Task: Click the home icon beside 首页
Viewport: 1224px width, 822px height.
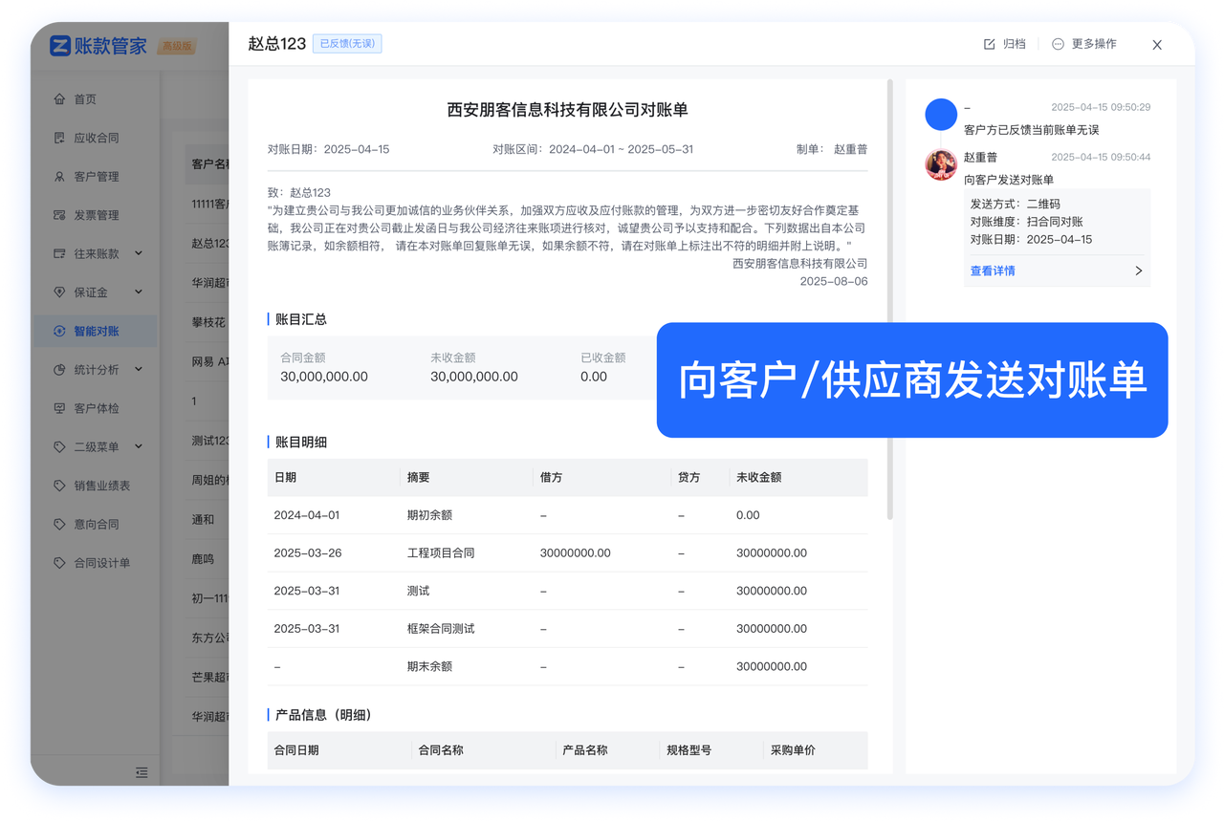Action: [x=59, y=99]
